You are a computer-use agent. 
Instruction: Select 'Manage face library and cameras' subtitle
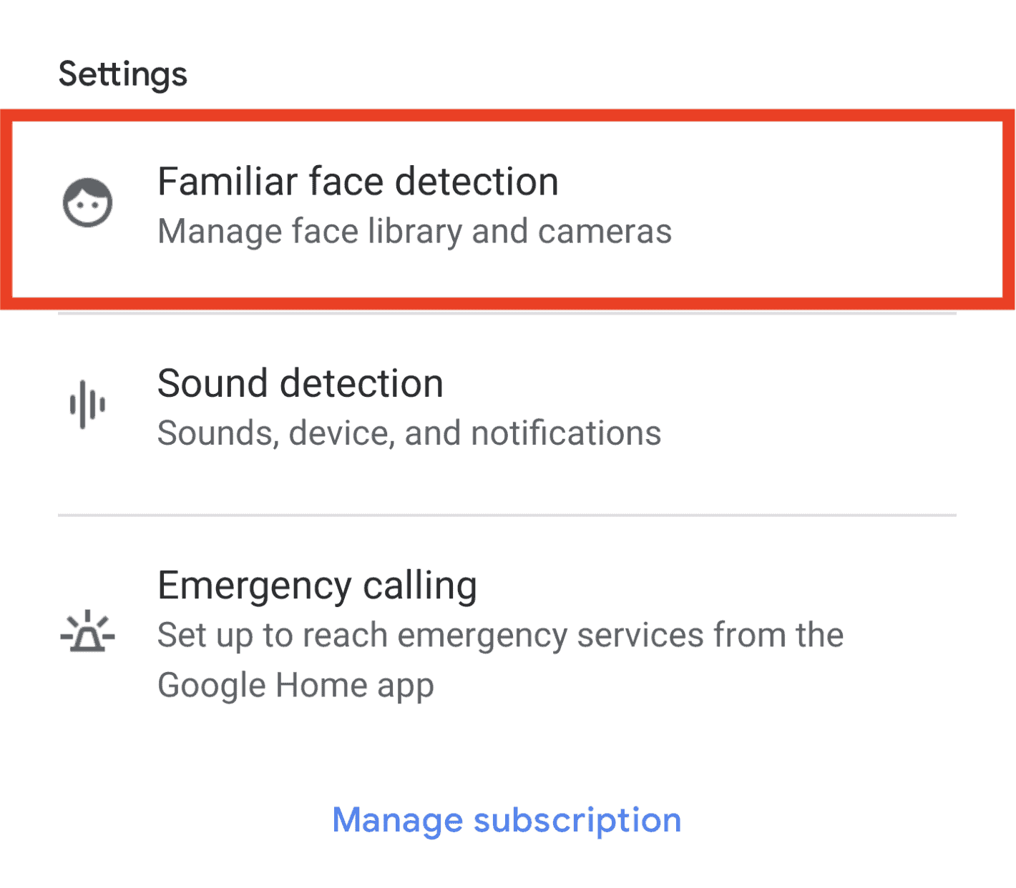(x=414, y=232)
